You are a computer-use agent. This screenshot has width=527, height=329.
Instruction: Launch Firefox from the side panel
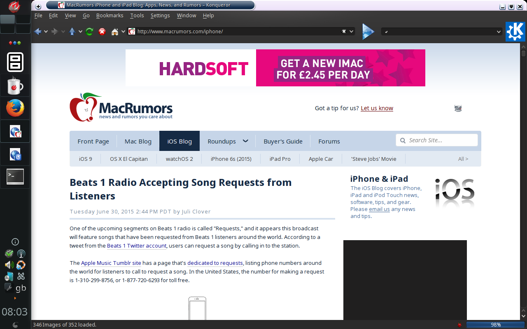coord(15,108)
